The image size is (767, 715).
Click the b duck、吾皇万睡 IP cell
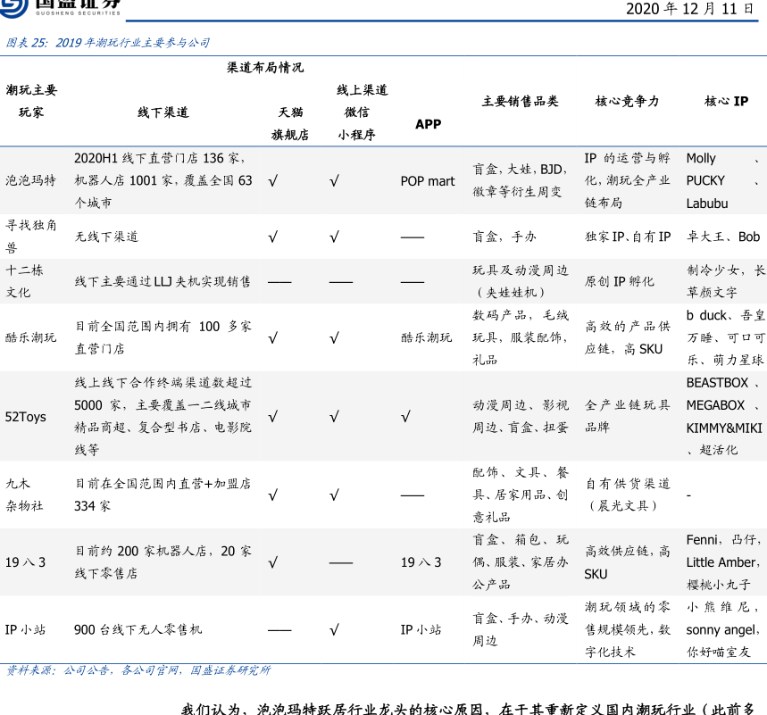(725, 337)
